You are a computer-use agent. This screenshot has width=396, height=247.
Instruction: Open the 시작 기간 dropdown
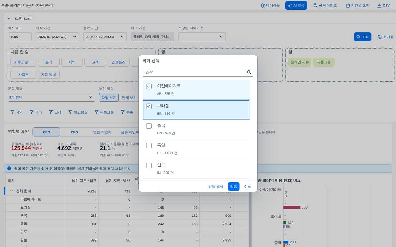click(x=57, y=37)
